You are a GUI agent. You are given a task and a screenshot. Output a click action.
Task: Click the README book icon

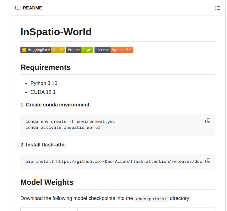click(18, 8)
